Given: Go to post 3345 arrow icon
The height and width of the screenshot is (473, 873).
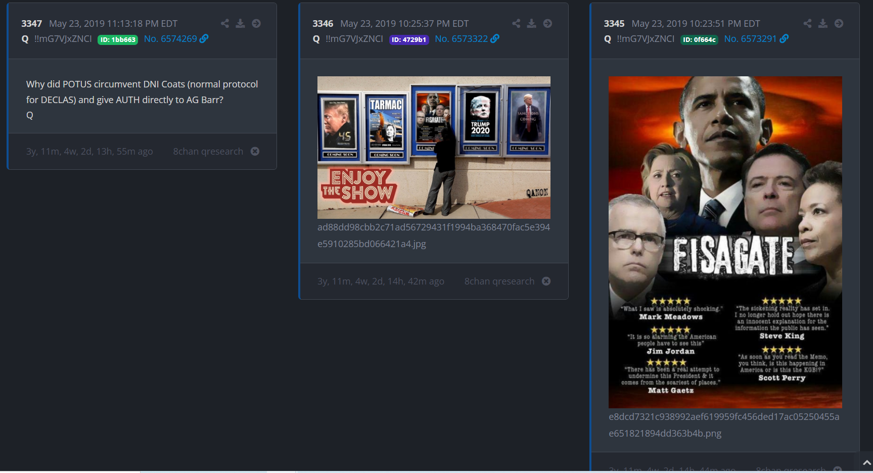Looking at the screenshot, I should click(839, 23).
